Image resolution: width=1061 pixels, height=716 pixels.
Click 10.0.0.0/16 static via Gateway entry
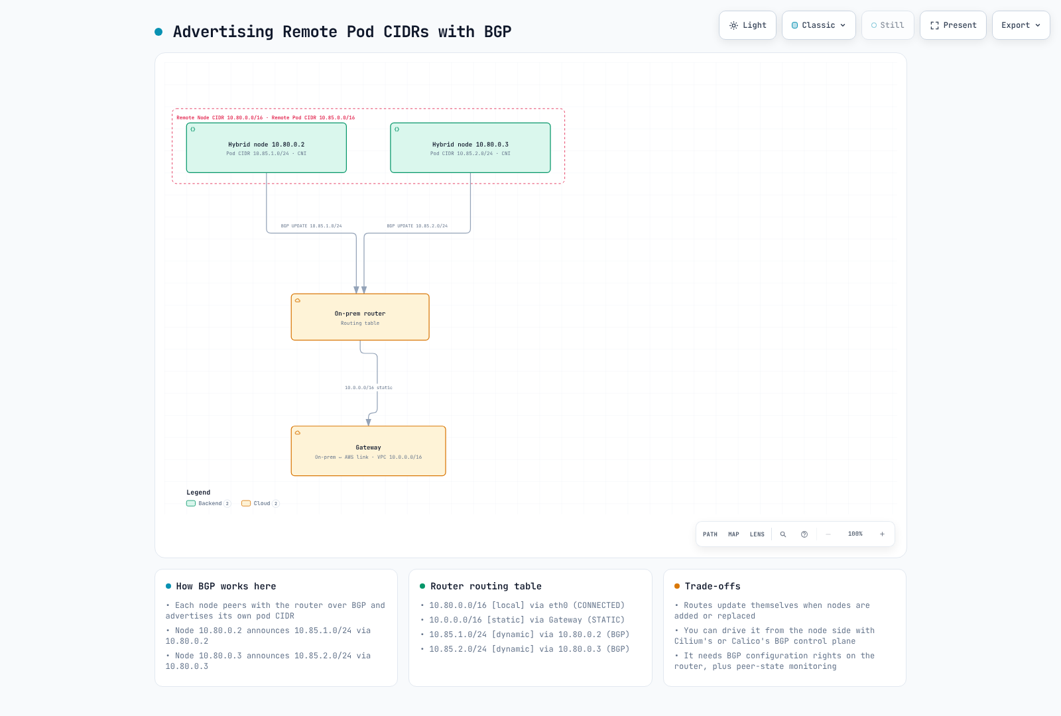click(x=527, y=620)
